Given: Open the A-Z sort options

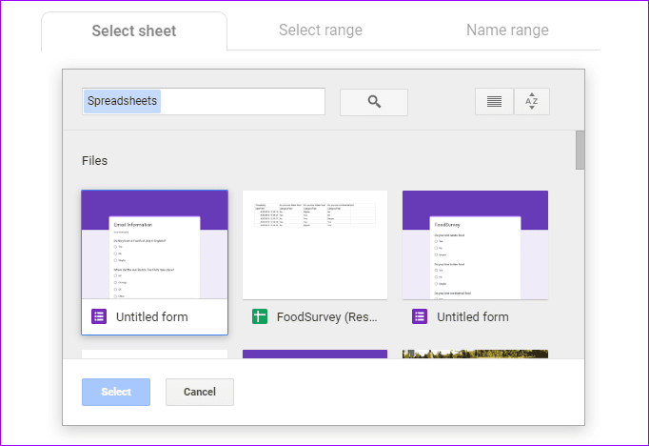Looking at the screenshot, I should point(532,102).
